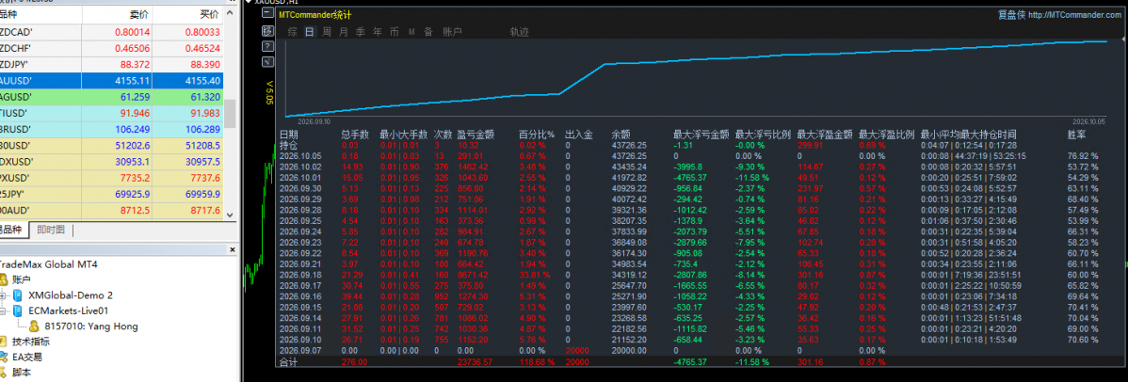Switch to the 季 quarterly tab
The image size is (1128, 382).
361,32
